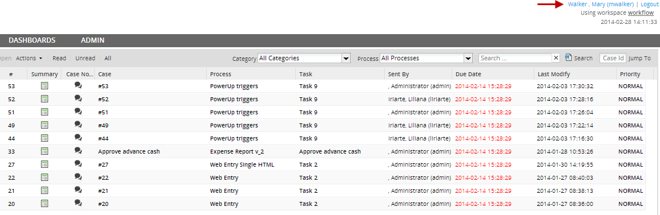Viewport: 660px width, 215px height.
Task: Open summary icon for case 53
Action: pos(44,86)
